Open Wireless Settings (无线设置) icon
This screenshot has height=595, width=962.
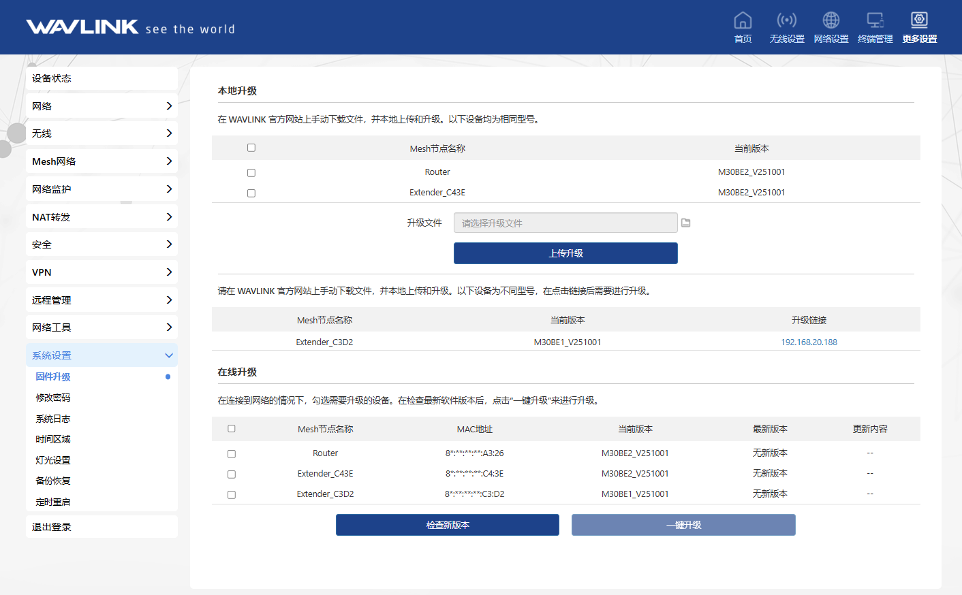pos(786,20)
